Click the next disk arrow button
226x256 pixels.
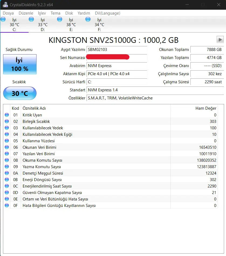(220, 40)
